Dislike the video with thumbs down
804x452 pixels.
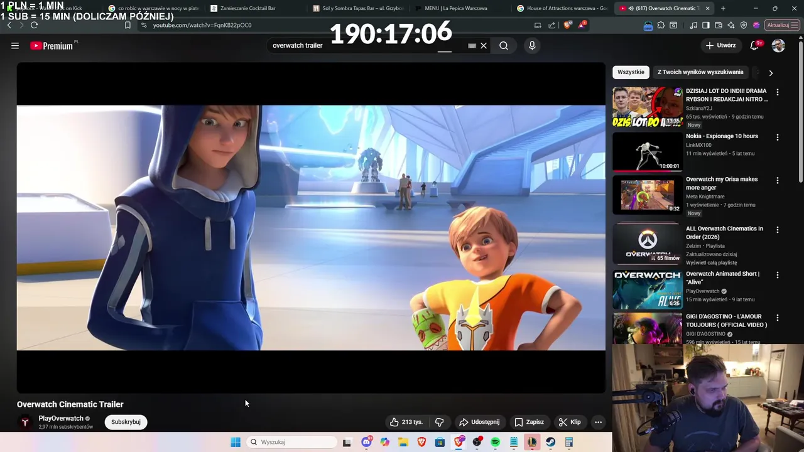pyautogui.click(x=439, y=422)
